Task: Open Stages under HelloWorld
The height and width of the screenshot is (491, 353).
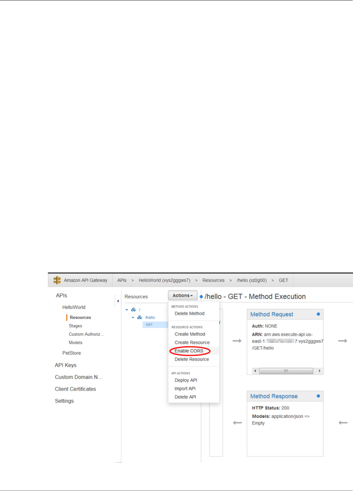Action: 75,326
